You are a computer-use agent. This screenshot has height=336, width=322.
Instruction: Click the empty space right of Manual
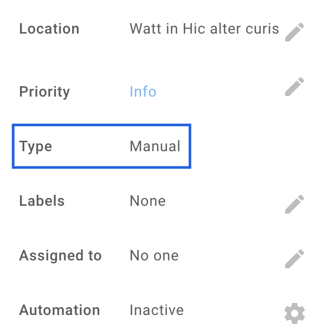pyautogui.click(x=247, y=146)
